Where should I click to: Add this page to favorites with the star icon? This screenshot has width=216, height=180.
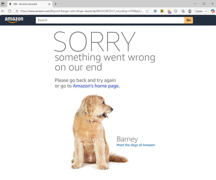147,11
